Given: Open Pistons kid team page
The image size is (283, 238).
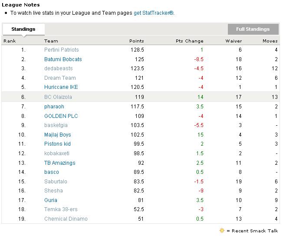Looking at the screenshot, I should 57,144.
